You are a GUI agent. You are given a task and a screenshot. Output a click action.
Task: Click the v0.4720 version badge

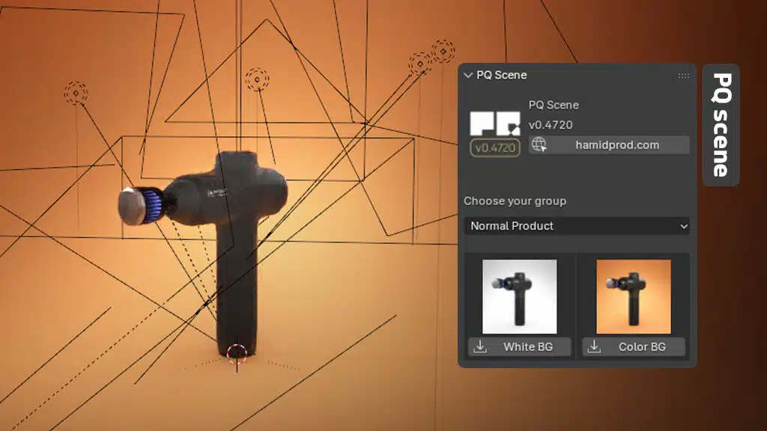click(x=494, y=147)
